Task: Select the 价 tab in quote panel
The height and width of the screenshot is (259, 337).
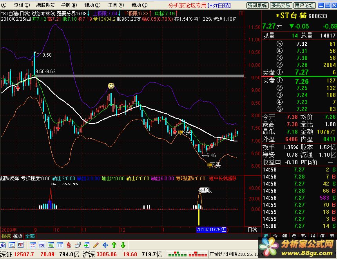Action: pos(275,236)
